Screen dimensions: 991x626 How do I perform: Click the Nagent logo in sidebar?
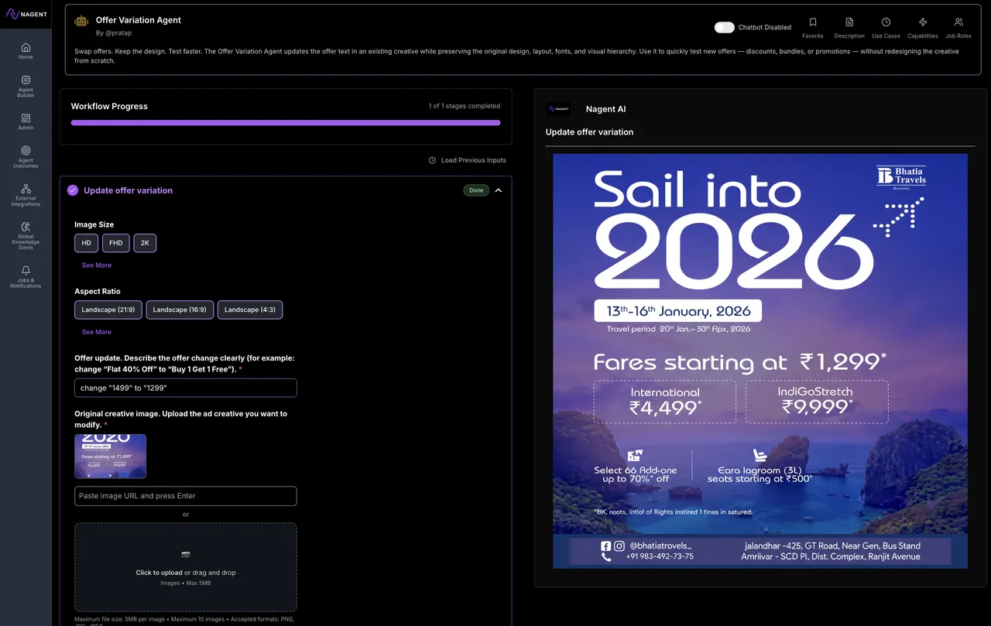pos(26,14)
